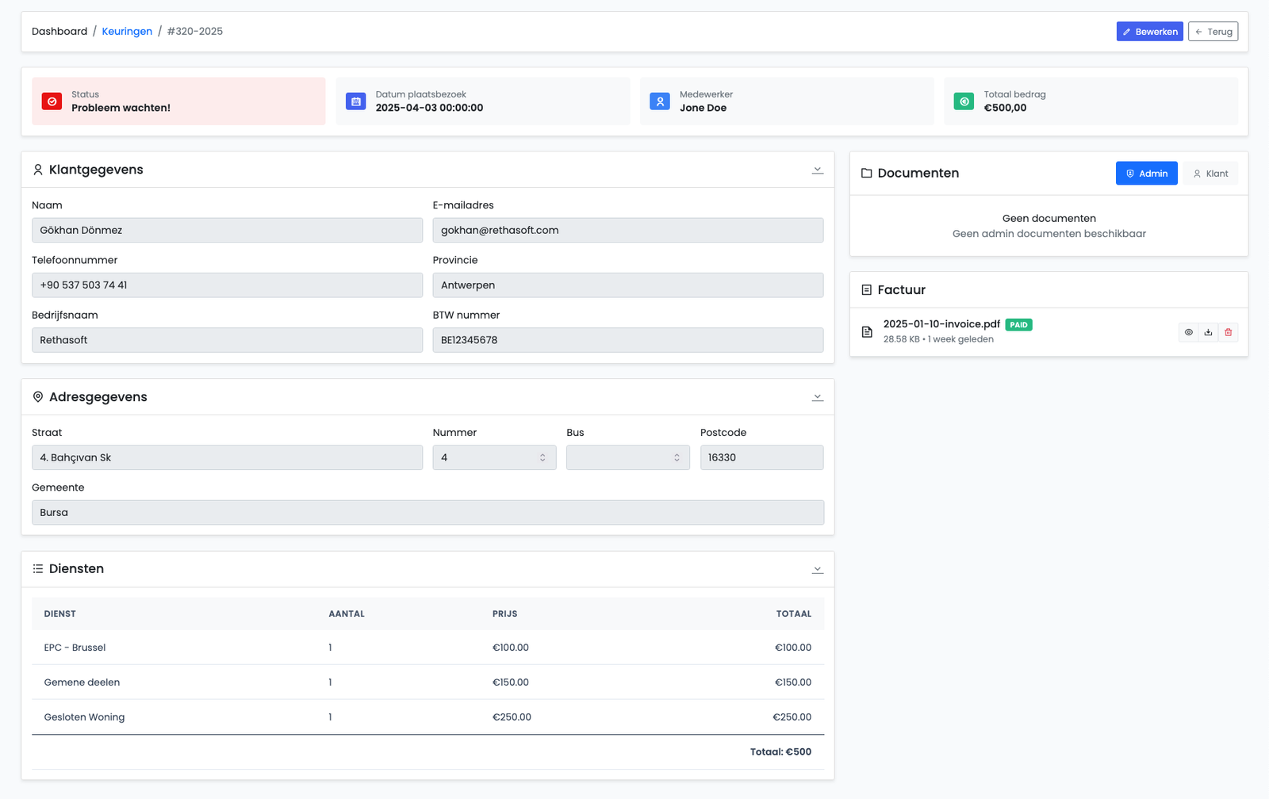Click the Gemene deelen service row
The width and height of the screenshot is (1269, 799).
pos(427,682)
